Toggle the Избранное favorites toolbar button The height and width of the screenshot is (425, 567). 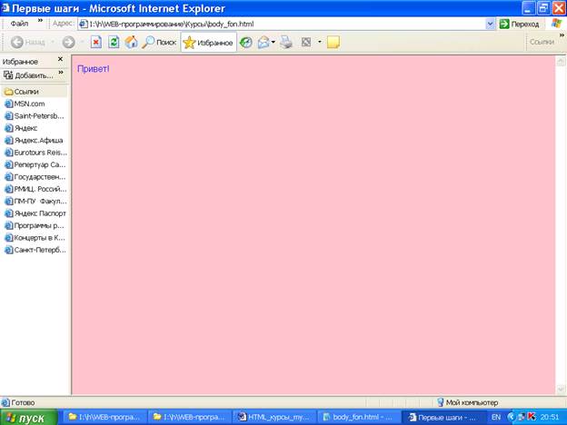coord(209,43)
